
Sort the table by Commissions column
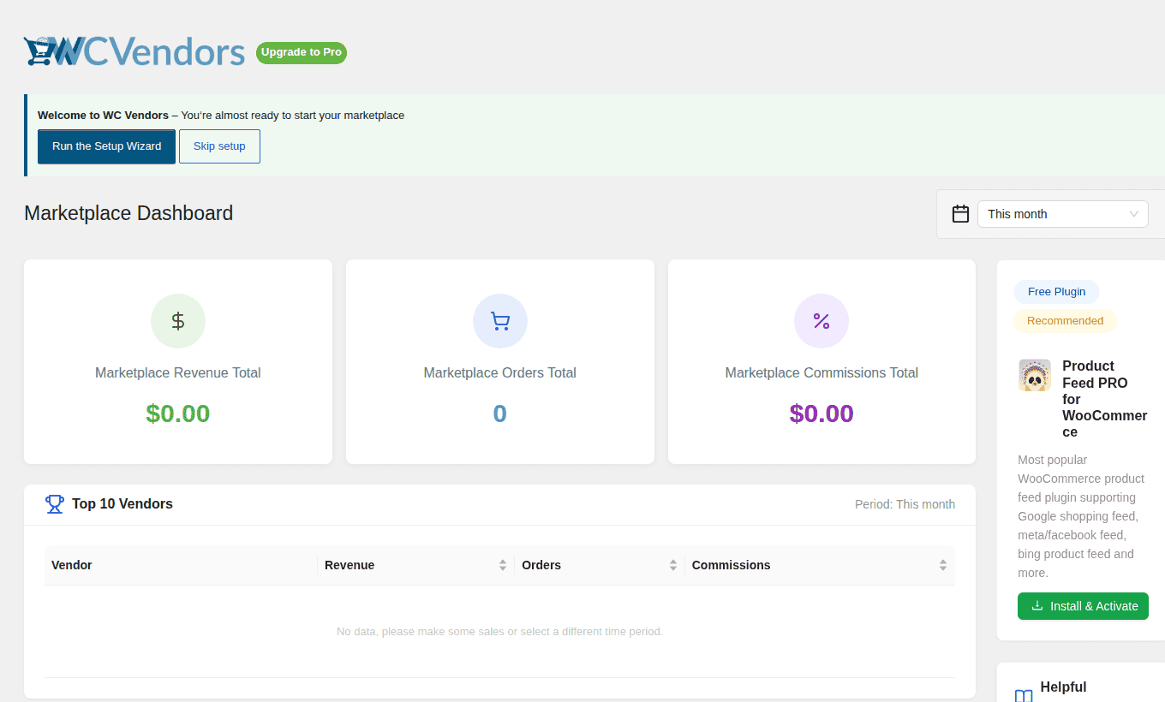click(x=820, y=565)
